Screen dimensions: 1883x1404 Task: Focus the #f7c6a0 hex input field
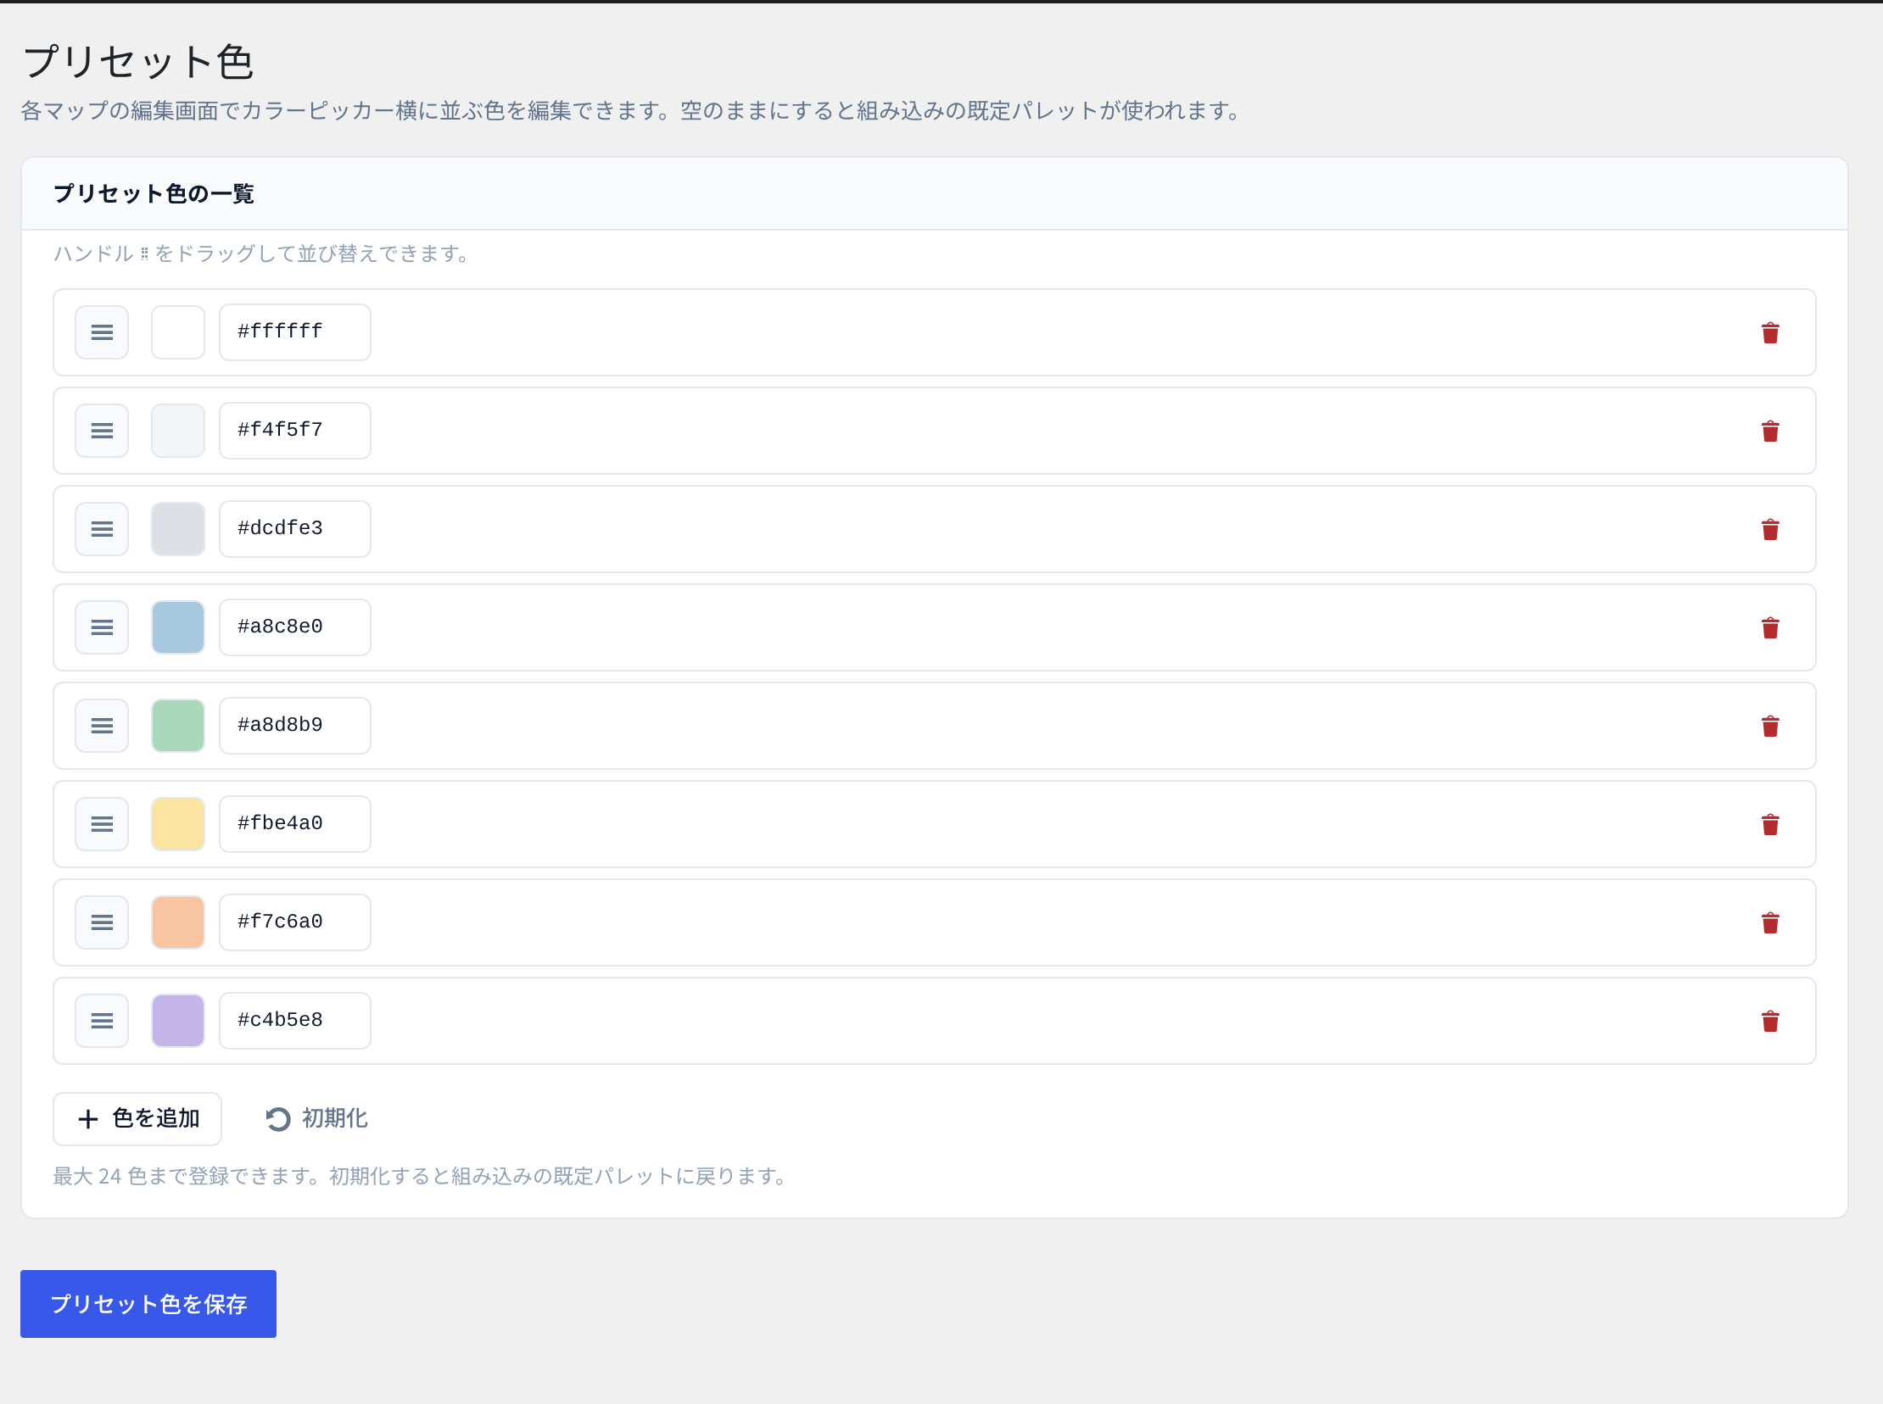(295, 922)
